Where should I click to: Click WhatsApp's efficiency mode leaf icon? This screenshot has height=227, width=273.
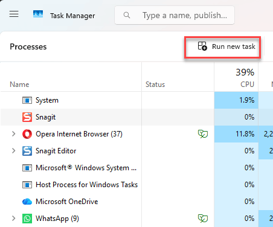point(203,219)
